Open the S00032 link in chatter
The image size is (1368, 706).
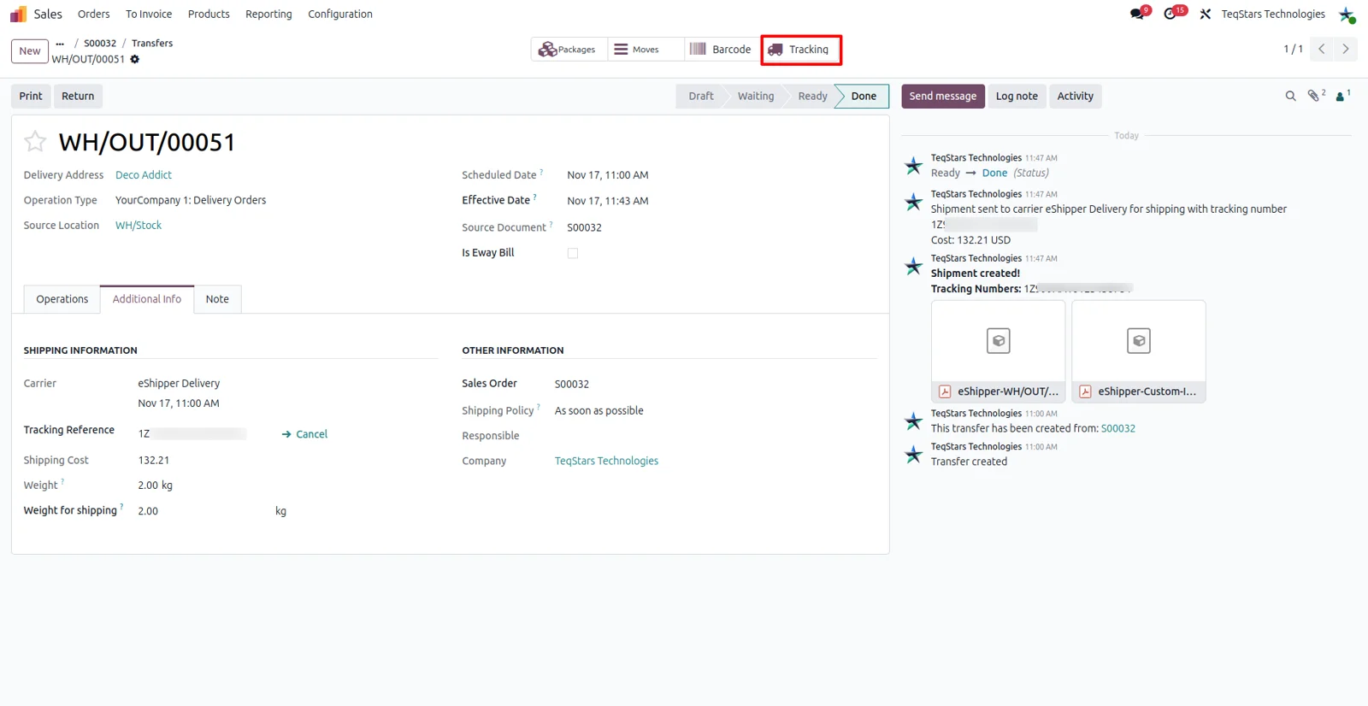[x=1118, y=428]
